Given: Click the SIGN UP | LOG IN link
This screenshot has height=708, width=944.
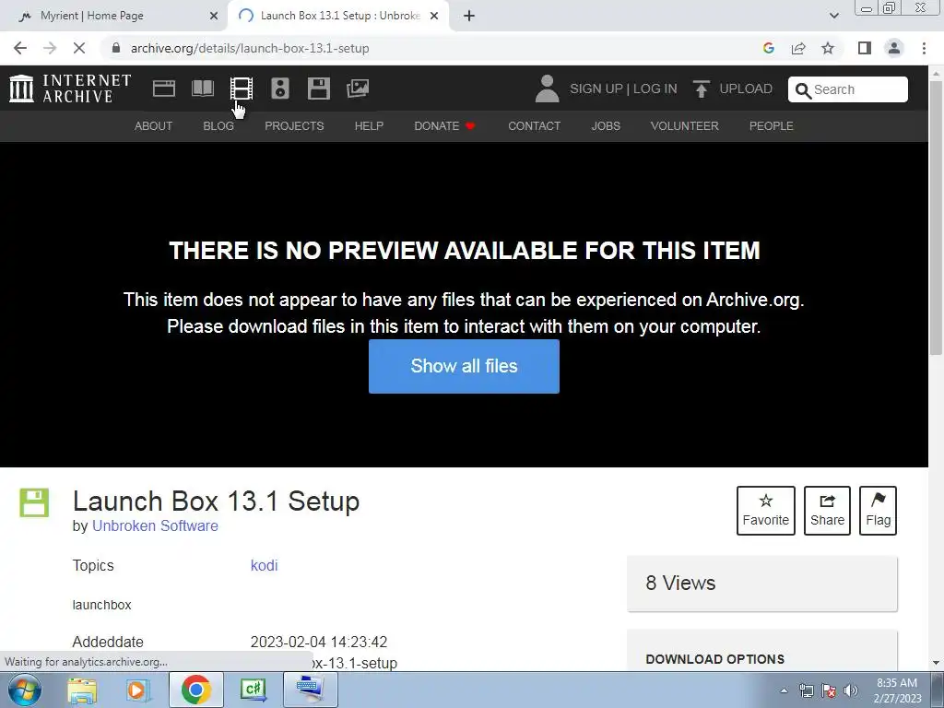Looking at the screenshot, I should [x=623, y=88].
